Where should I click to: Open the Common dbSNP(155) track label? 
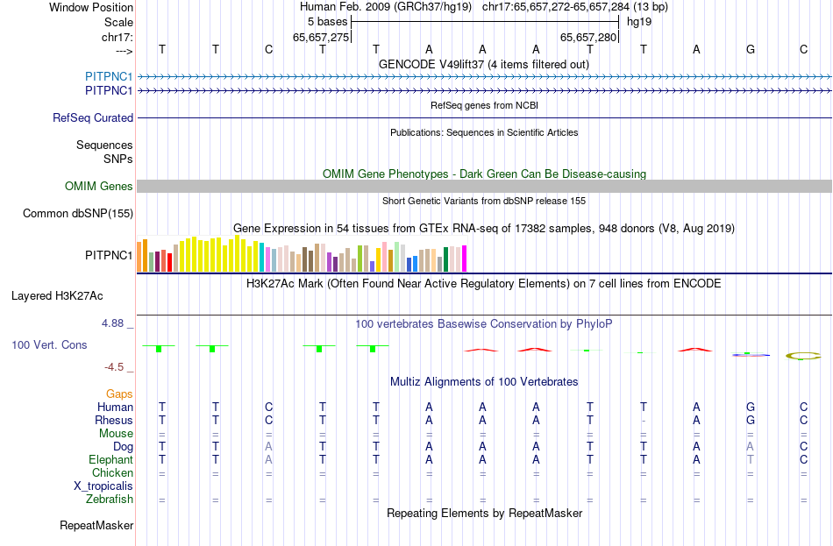77,214
